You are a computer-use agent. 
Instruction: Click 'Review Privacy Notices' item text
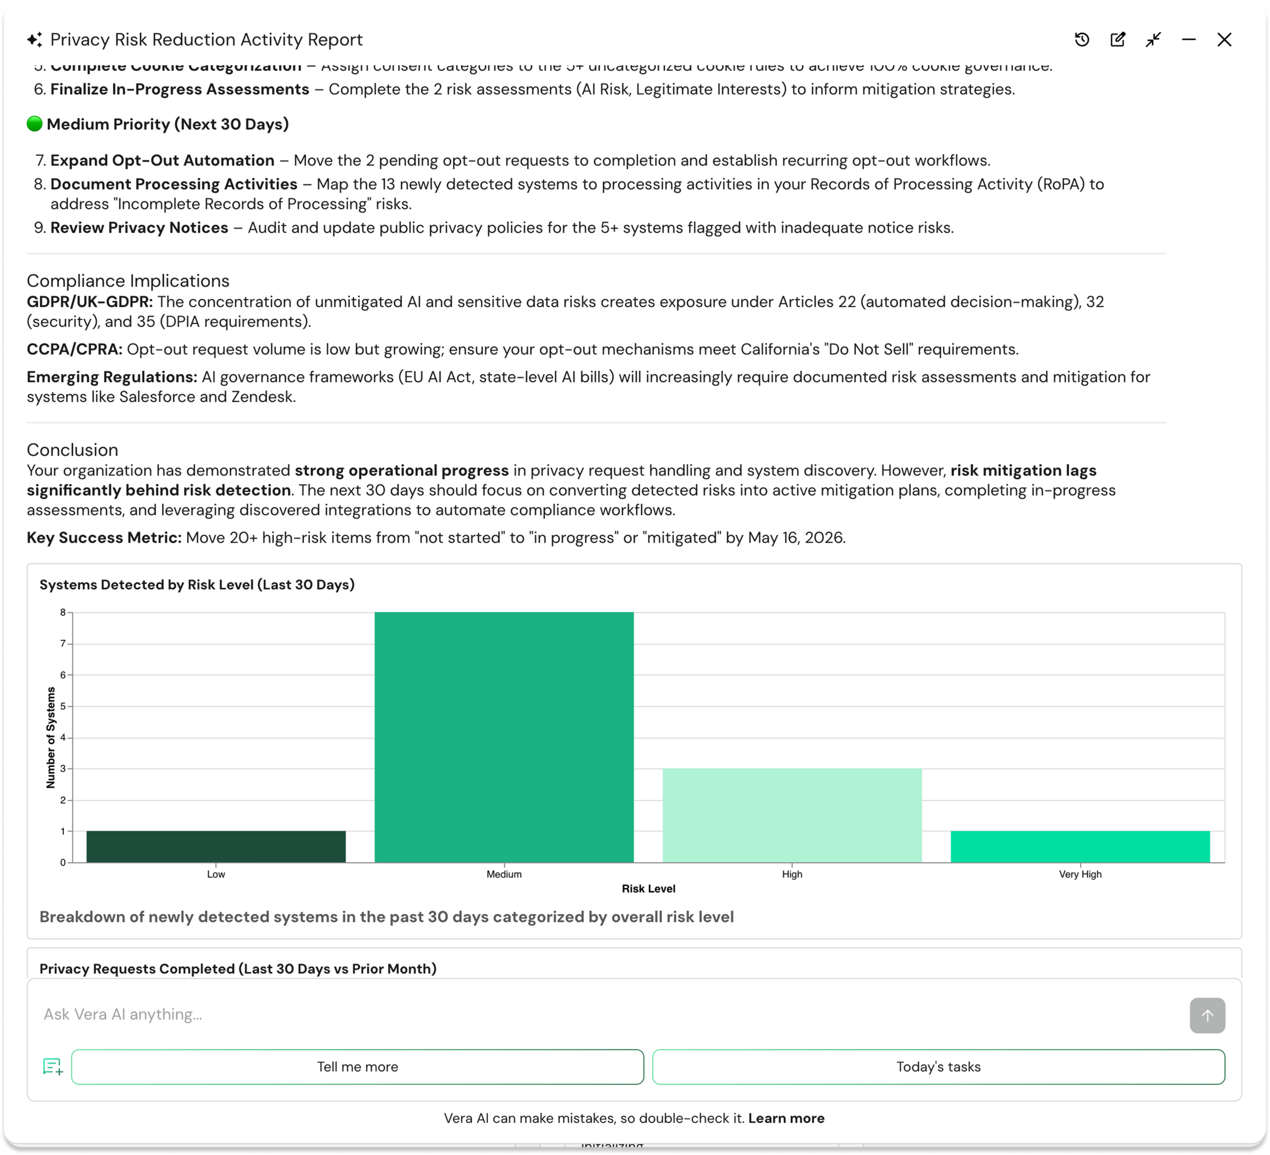click(x=139, y=227)
